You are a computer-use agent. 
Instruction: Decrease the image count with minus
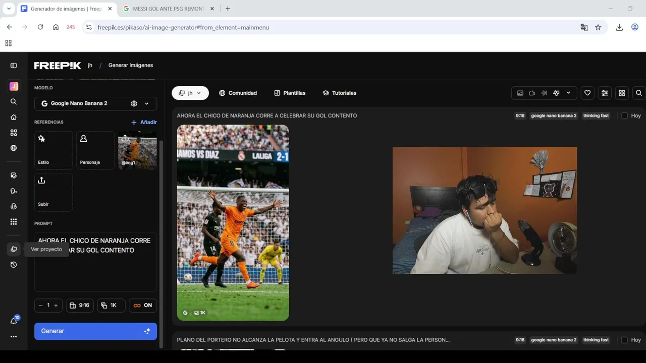point(41,306)
